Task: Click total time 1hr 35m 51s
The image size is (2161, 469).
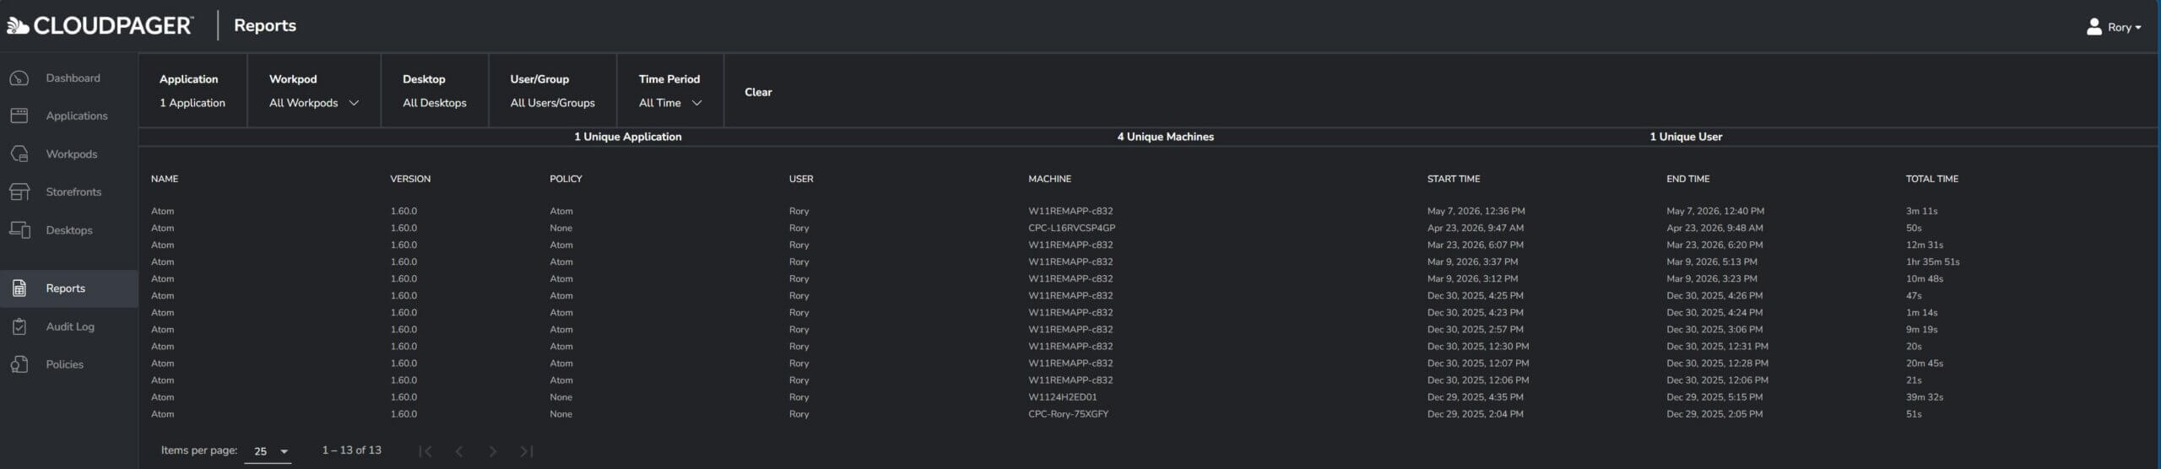Action: click(1932, 261)
